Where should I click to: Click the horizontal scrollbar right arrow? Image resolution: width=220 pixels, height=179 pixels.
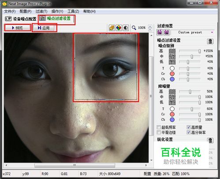[146, 165]
